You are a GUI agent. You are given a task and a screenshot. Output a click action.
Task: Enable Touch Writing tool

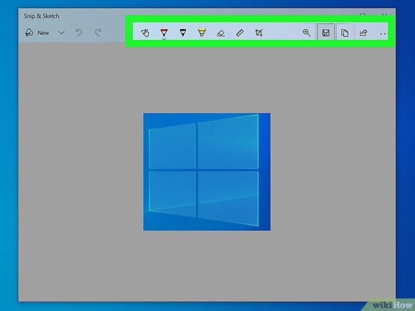coord(145,33)
